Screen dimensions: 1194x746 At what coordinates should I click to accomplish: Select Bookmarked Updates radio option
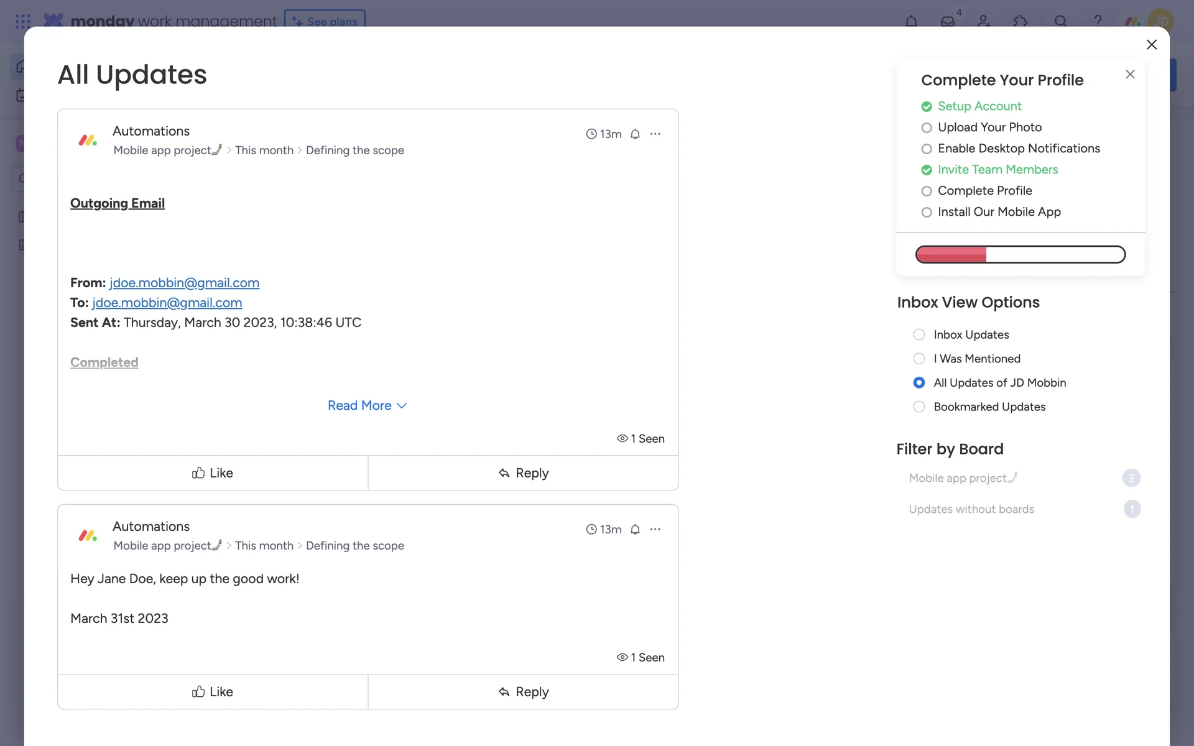919,407
